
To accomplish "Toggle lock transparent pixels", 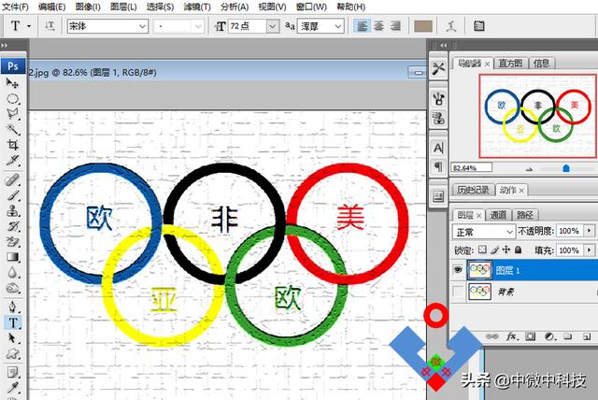I will point(482,250).
